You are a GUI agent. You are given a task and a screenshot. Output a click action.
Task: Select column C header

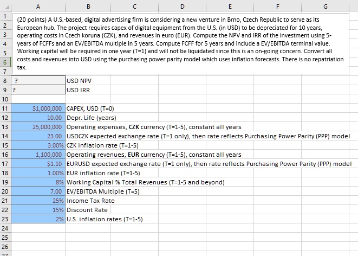coord(134,7)
